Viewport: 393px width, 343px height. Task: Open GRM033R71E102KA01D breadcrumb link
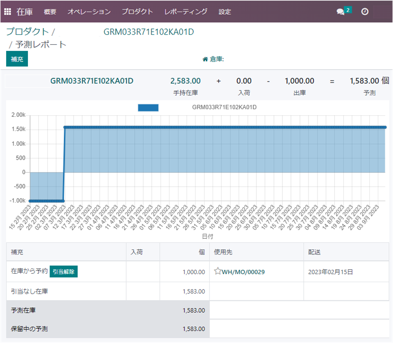pyautogui.click(x=149, y=32)
